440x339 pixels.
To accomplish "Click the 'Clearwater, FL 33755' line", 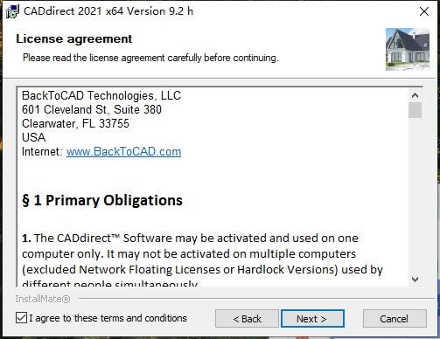I will click(x=75, y=123).
